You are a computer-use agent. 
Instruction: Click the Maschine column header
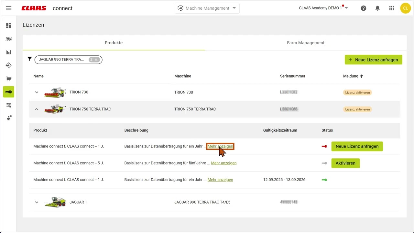pos(183,76)
